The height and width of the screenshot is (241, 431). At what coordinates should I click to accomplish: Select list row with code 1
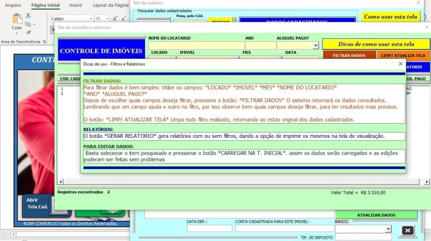pyautogui.click(x=62, y=89)
